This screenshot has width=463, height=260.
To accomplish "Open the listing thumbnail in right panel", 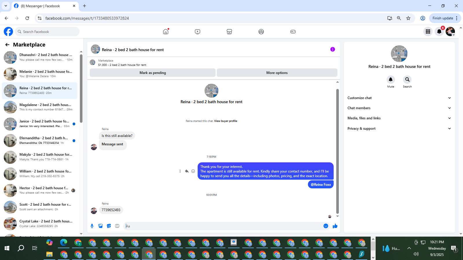I will 399,54.
